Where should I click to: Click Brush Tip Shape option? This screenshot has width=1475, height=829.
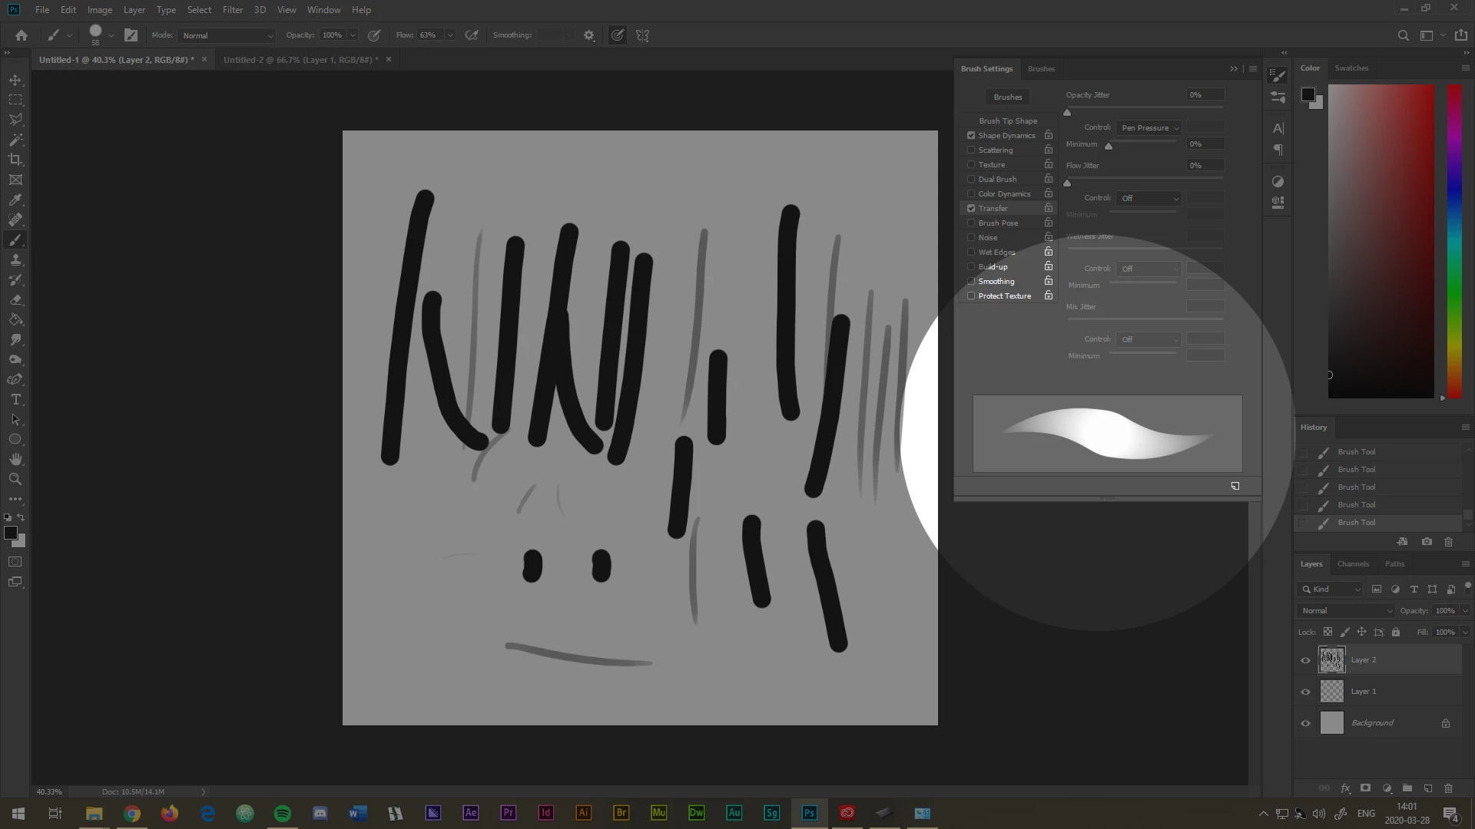1008,121
